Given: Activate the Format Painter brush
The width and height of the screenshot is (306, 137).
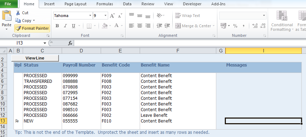Looking at the screenshot, I should click(32, 28).
